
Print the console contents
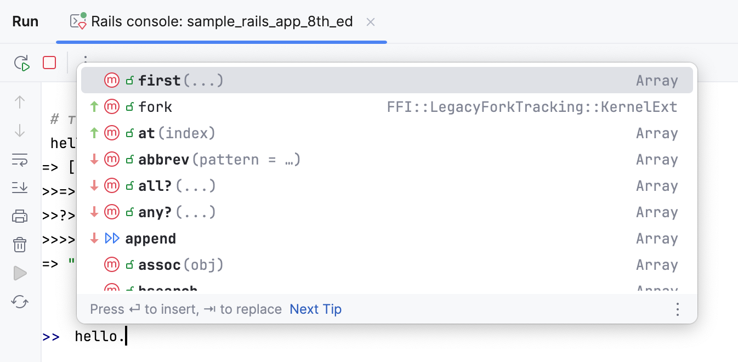tap(20, 216)
